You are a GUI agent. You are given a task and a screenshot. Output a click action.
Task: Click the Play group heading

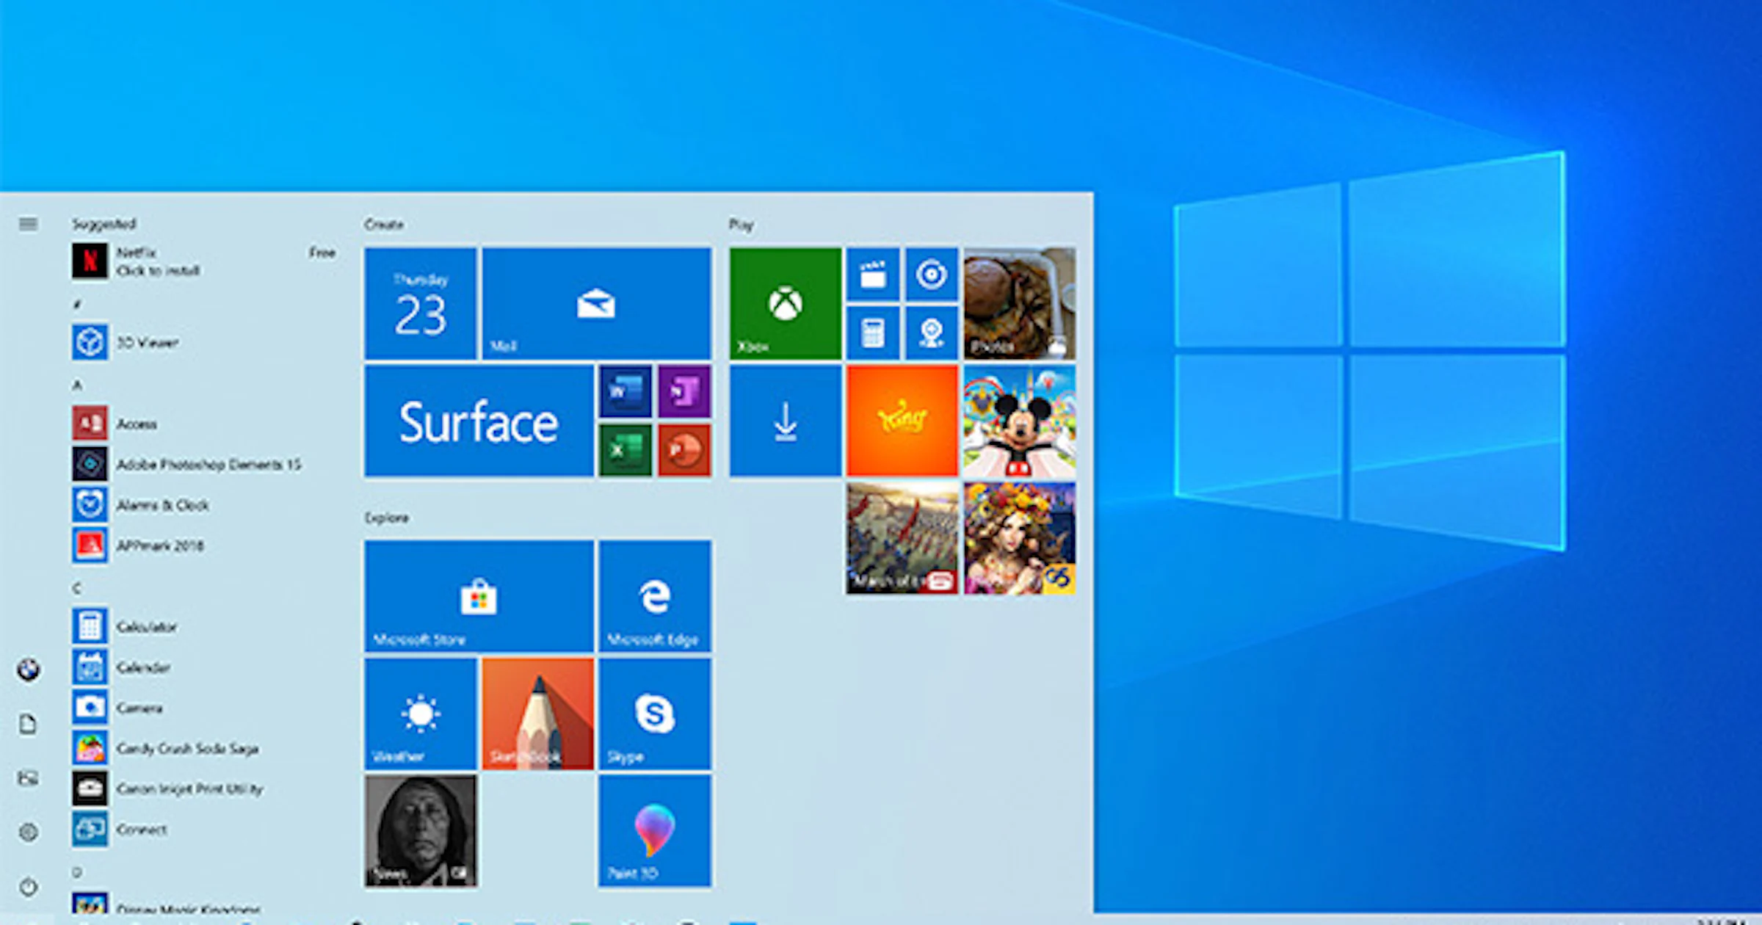click(x=741, y=225)
